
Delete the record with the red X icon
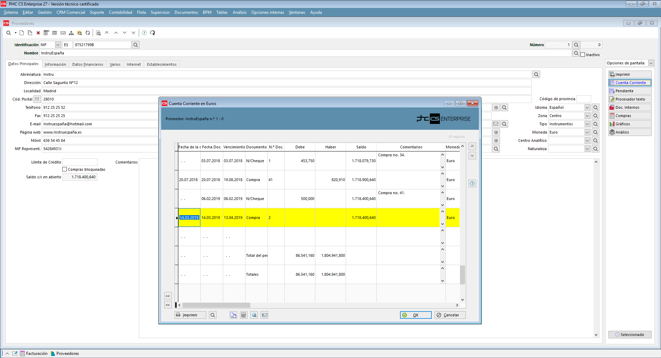(38, 33)
